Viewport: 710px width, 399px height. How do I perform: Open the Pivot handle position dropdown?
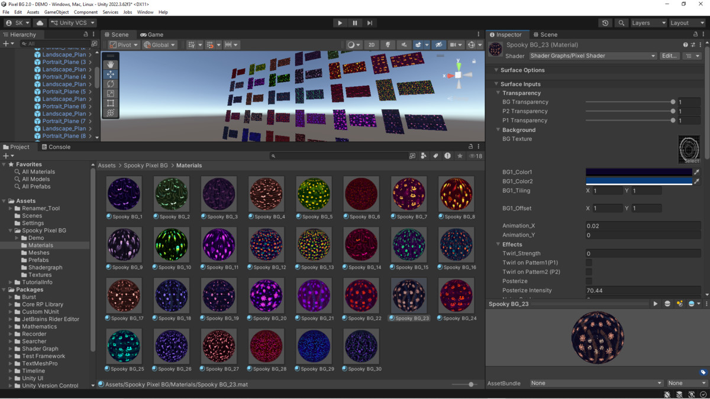(x=124, y=45)
